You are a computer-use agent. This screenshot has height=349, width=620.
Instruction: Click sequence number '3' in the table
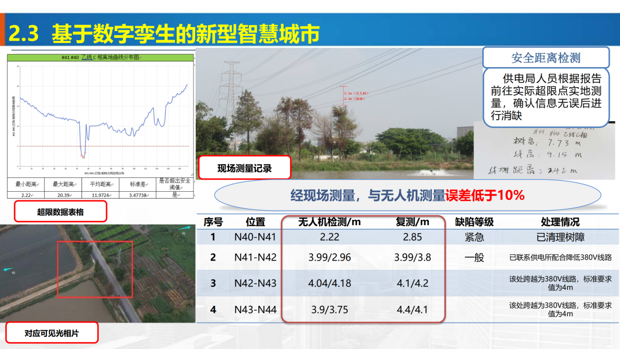coord(213,283)
